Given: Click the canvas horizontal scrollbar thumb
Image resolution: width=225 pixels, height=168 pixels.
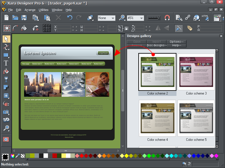Looking at the screenshot, I should coord(66,151).
